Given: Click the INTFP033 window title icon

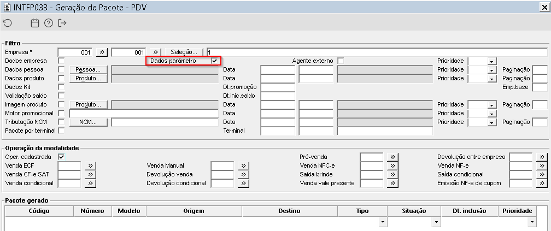Looking at the screenshot, I should click(7, 8).
